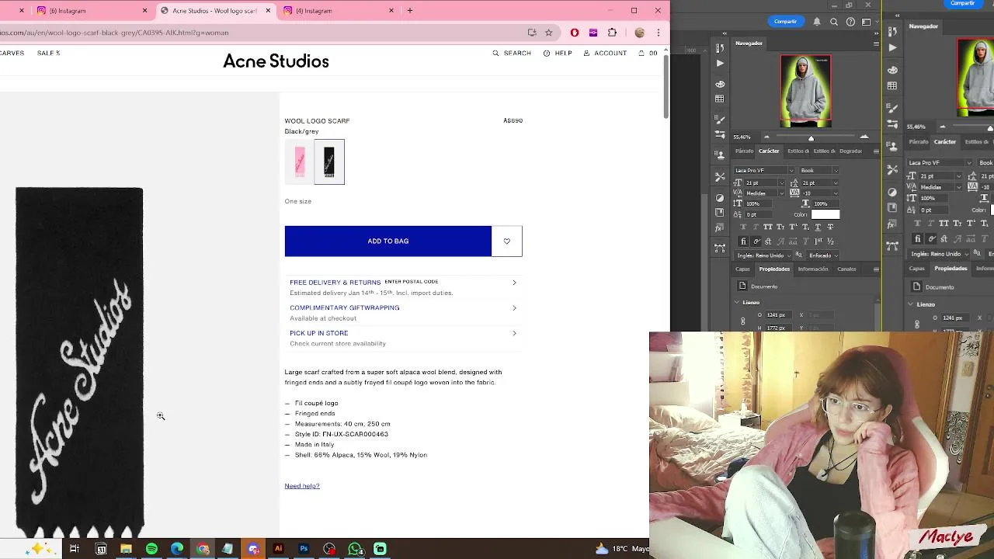Toggle small caps in left Character panel
Image resolution: width=994 pixels, height=559 pixels.
(780, 227)
